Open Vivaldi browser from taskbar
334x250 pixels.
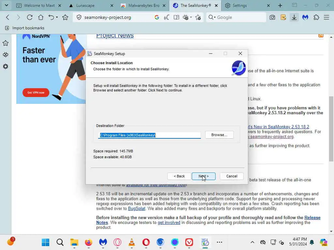click(189, 242)
